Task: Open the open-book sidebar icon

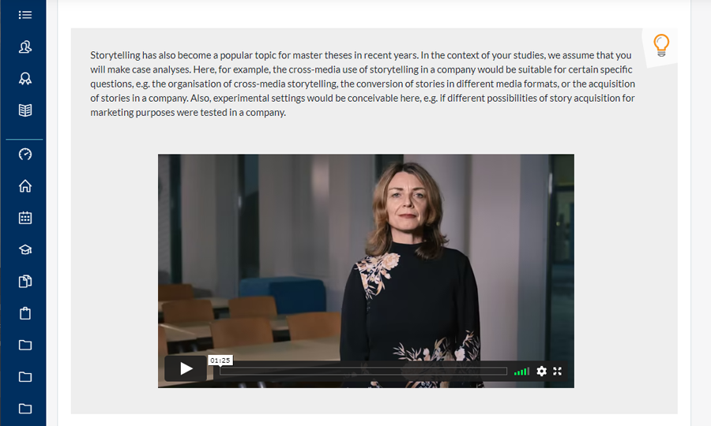Action: click(25, 110)
